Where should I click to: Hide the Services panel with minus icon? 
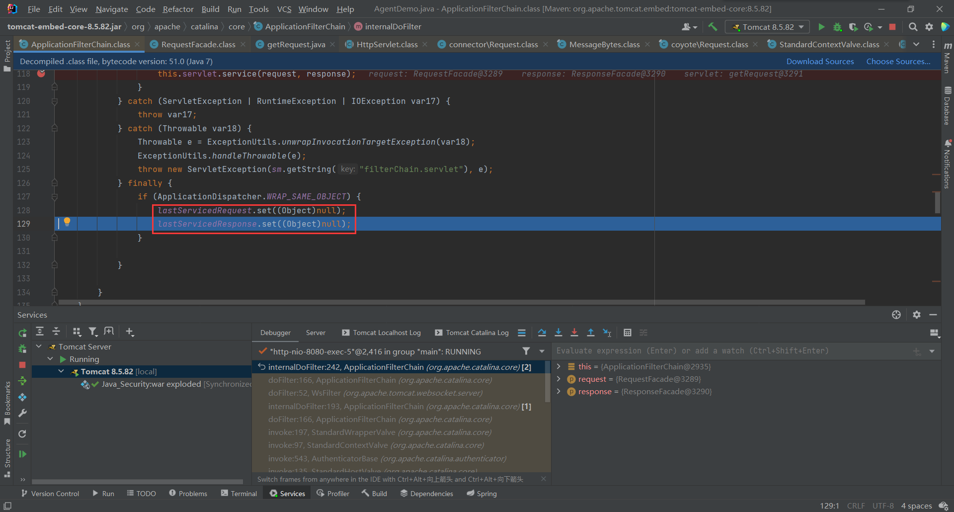[x=933, y=315]
